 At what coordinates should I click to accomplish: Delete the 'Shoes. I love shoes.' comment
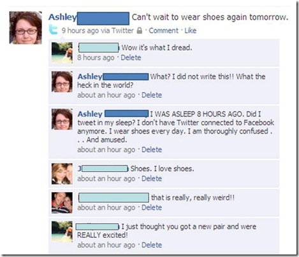coord(152,179)
